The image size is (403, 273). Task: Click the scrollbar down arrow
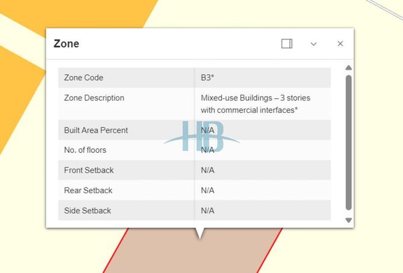(x=349, y=220)
